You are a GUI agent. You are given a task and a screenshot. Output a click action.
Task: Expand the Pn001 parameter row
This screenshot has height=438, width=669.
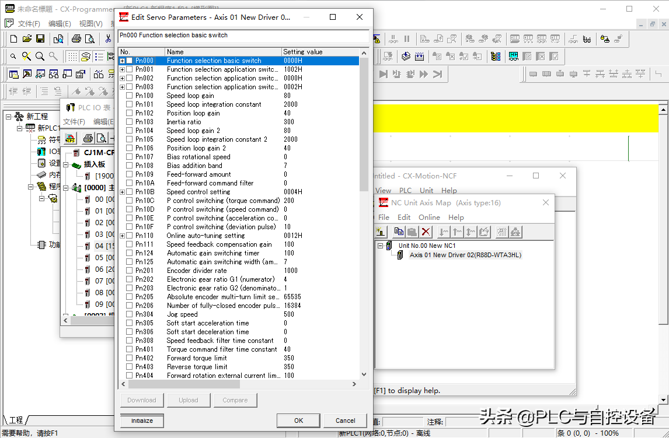122,69
